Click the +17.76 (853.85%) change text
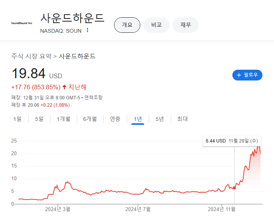This screenshot has width=274, height=218. point(36,87)
